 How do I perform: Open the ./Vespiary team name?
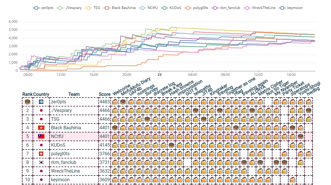coord(61,110)
